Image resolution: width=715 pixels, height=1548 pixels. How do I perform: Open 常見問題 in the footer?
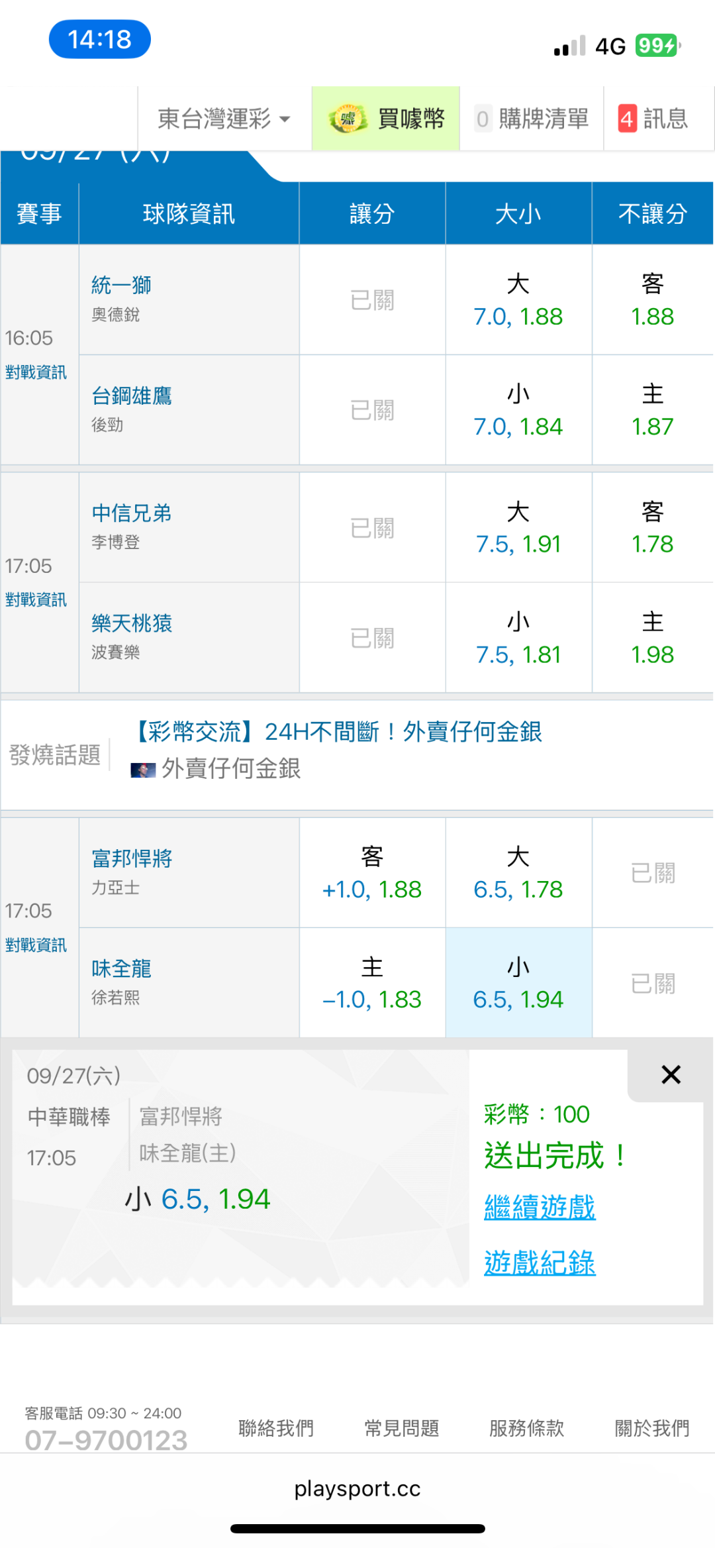pos(402,1428)
